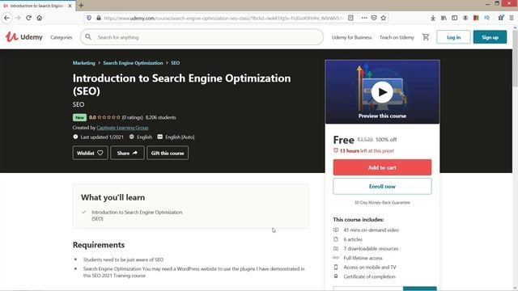Click the '6 articles' text
The width and height of the screenshot is (518, 291).
coord(353,239)
